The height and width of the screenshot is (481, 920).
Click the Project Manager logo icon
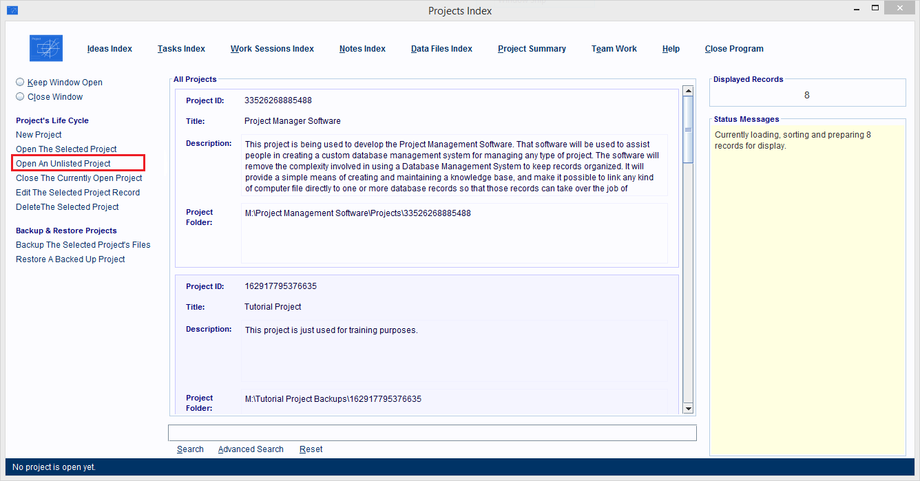[x=46, y=48]
